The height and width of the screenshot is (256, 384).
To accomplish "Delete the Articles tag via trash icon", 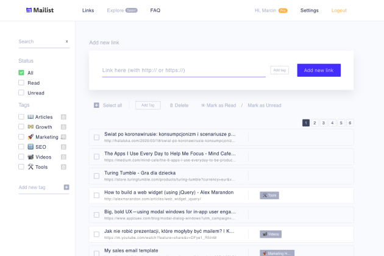I will click(x=63, y=117).
